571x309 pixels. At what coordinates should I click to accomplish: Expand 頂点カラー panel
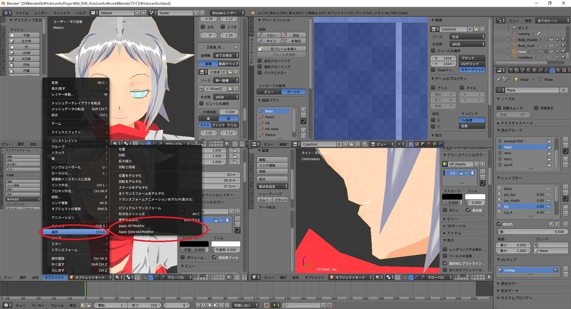coord(510,283)
